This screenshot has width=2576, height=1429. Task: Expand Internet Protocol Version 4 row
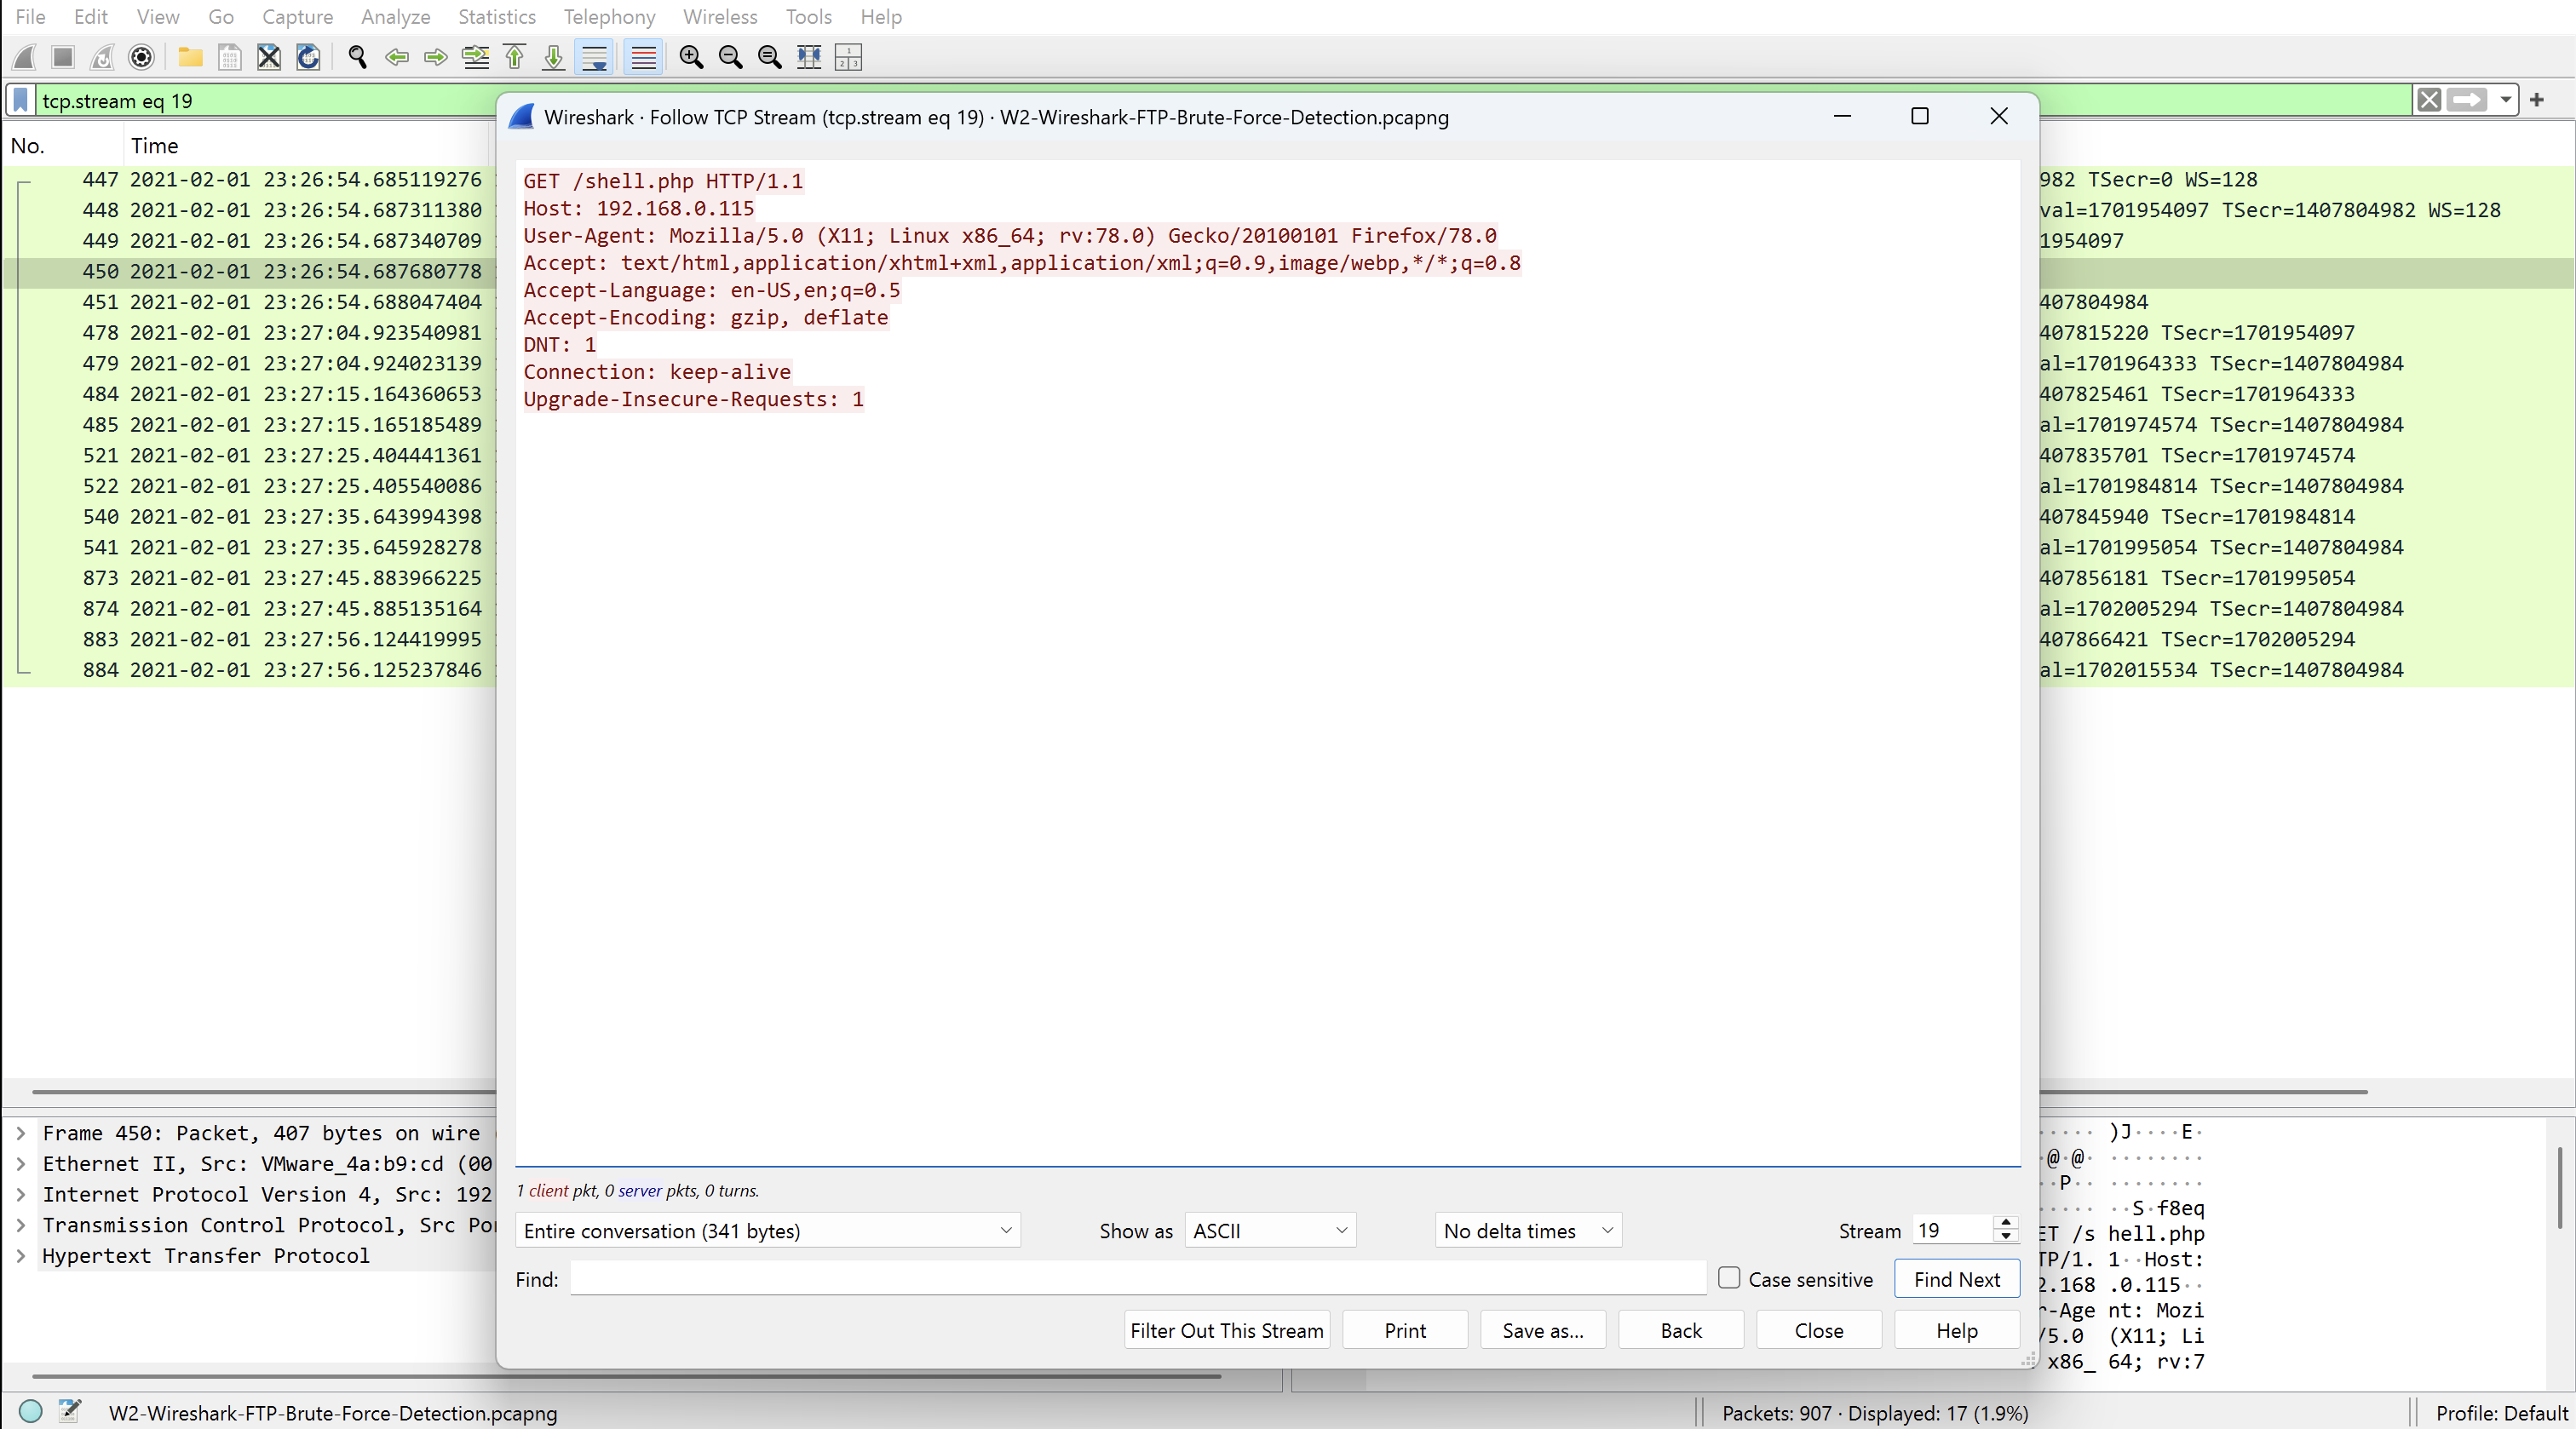click(20, 1195)
